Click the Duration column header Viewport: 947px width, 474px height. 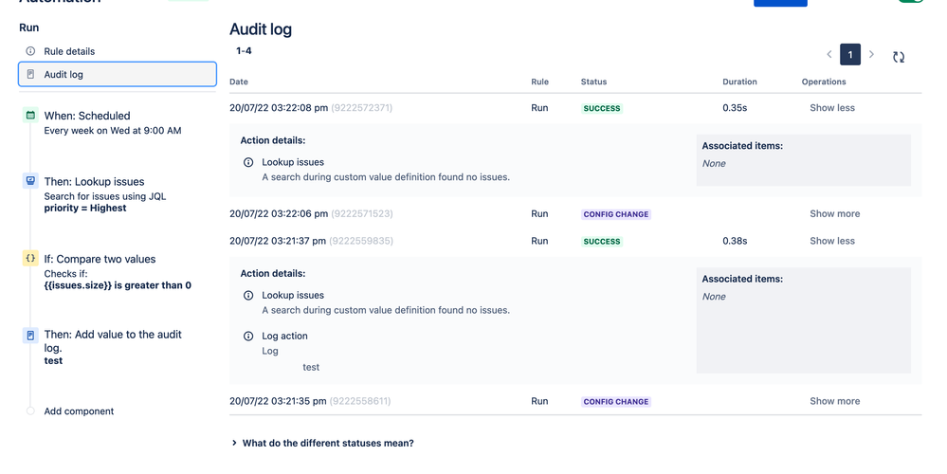pyautogui.click(x=739, y=82)
